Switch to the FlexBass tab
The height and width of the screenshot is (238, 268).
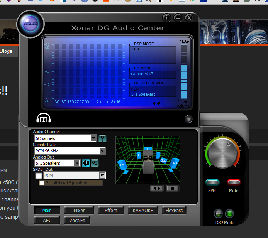click(x=174, y=211)
